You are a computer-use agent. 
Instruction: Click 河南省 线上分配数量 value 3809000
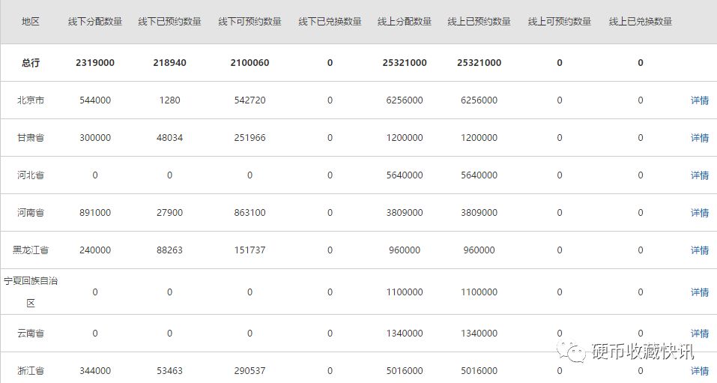click(405, 213)
